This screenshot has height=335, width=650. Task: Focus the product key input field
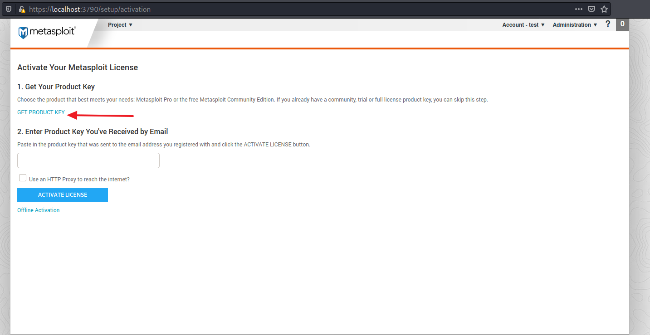[88, 160]
